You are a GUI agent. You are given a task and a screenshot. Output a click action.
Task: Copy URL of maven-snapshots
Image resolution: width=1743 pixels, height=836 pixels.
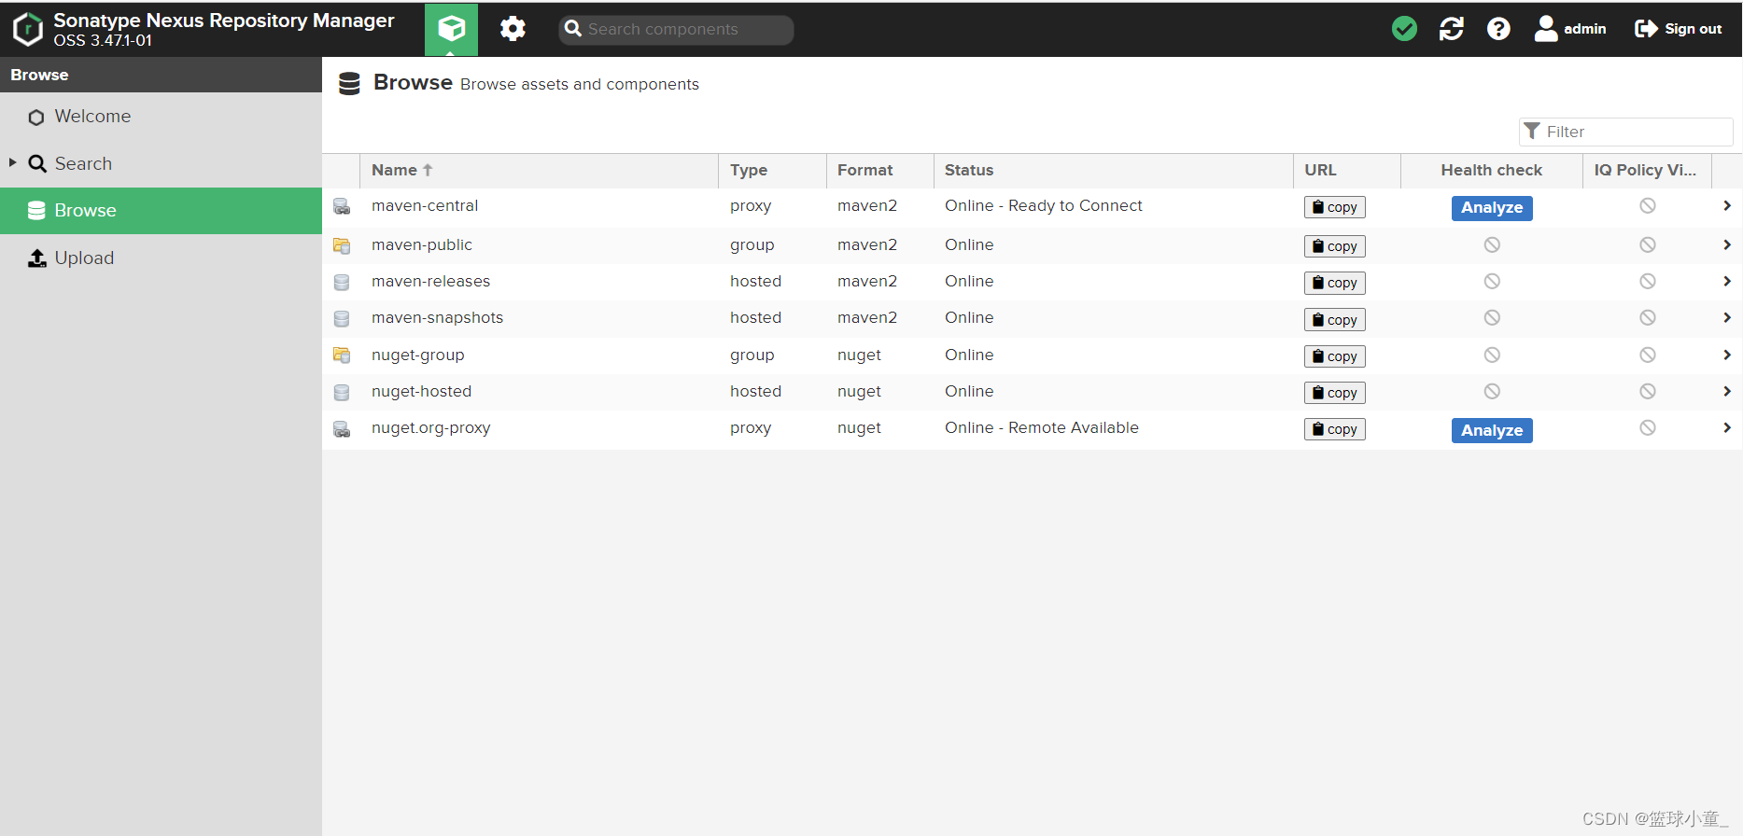[x=1334, y=320]
